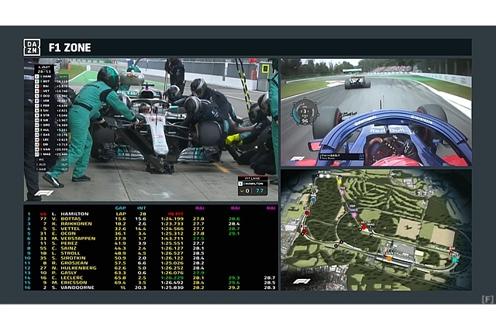
Task: Click the yellow car marker on track map
Action: [339, 182]
